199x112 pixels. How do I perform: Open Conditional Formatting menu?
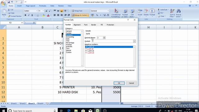[116, 13]
